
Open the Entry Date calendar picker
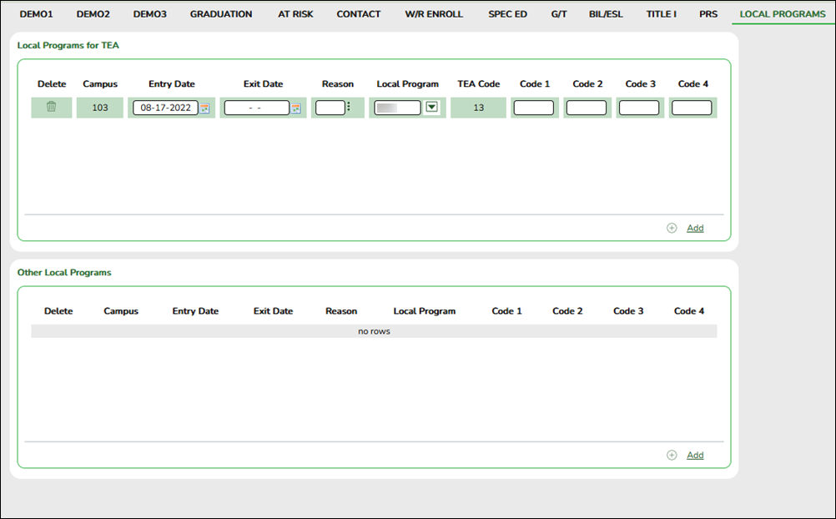coord(204,108)
